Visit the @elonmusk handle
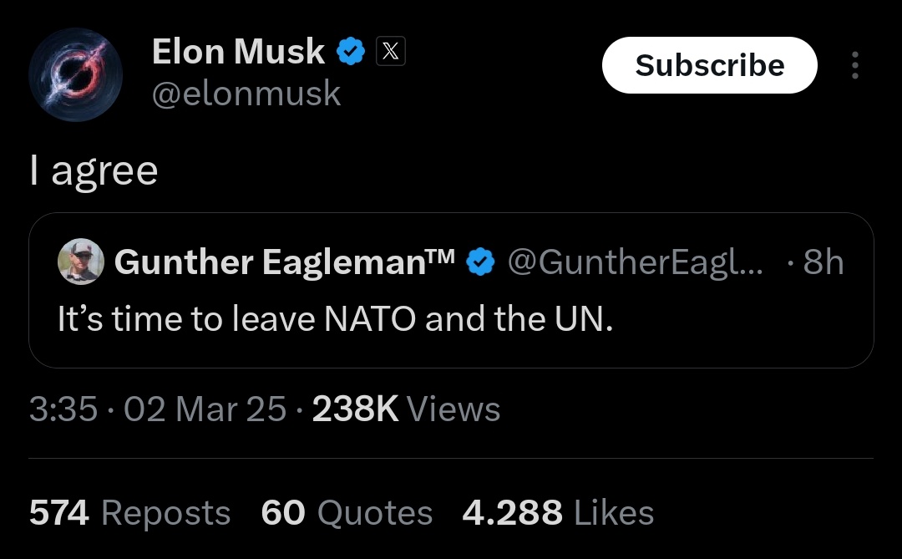 coord(246,93)
